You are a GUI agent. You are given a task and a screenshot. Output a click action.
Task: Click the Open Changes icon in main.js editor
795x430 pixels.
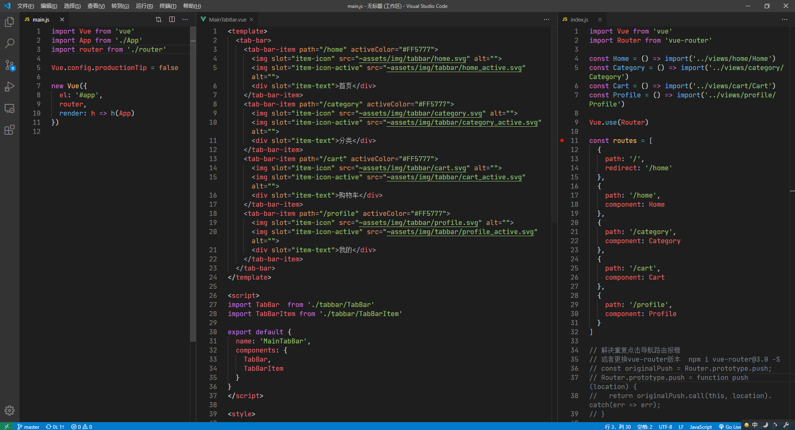click(159, 19)
